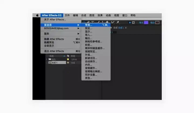Toggle the Bezier path option icon
Viewport: 194px width, 113px height.
(x=133, y=23)
